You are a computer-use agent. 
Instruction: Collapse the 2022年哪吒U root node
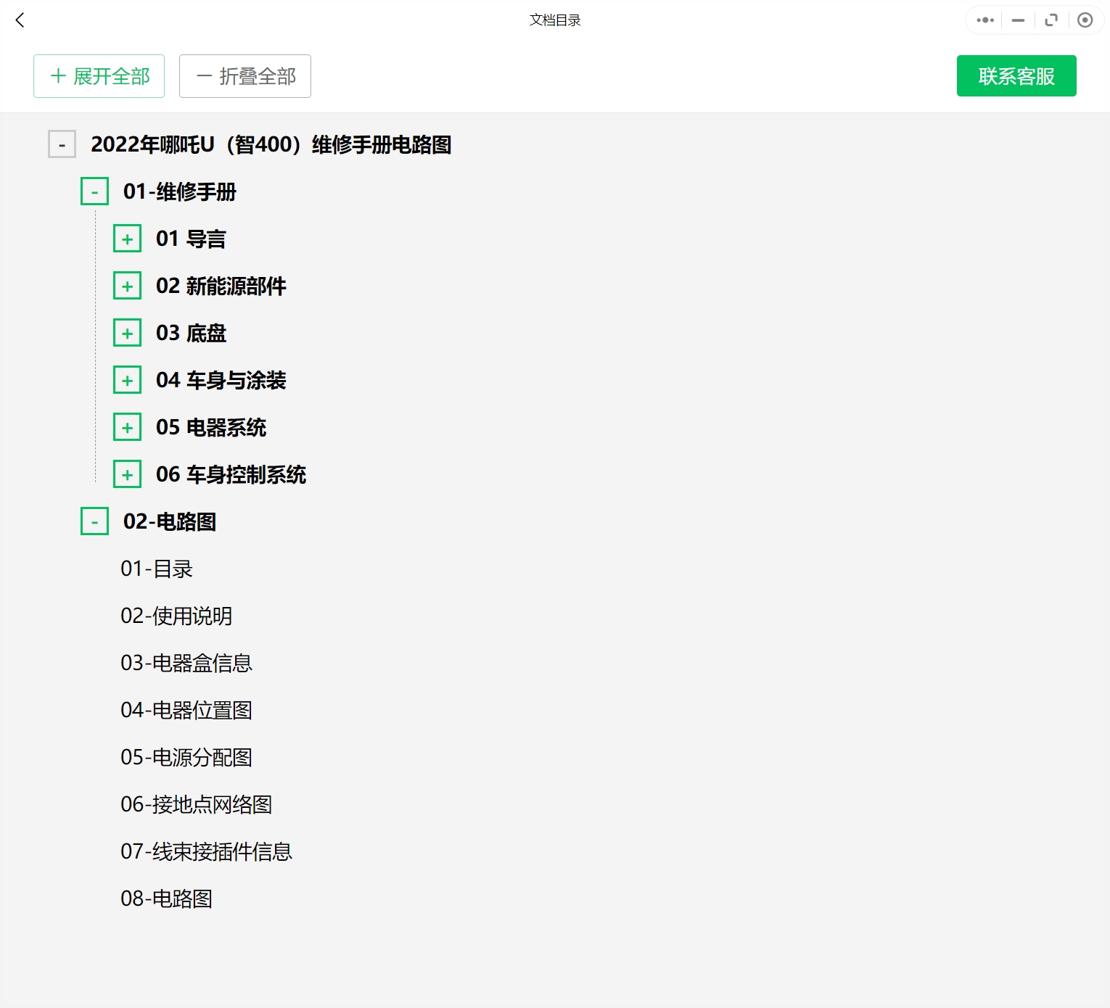62,144
